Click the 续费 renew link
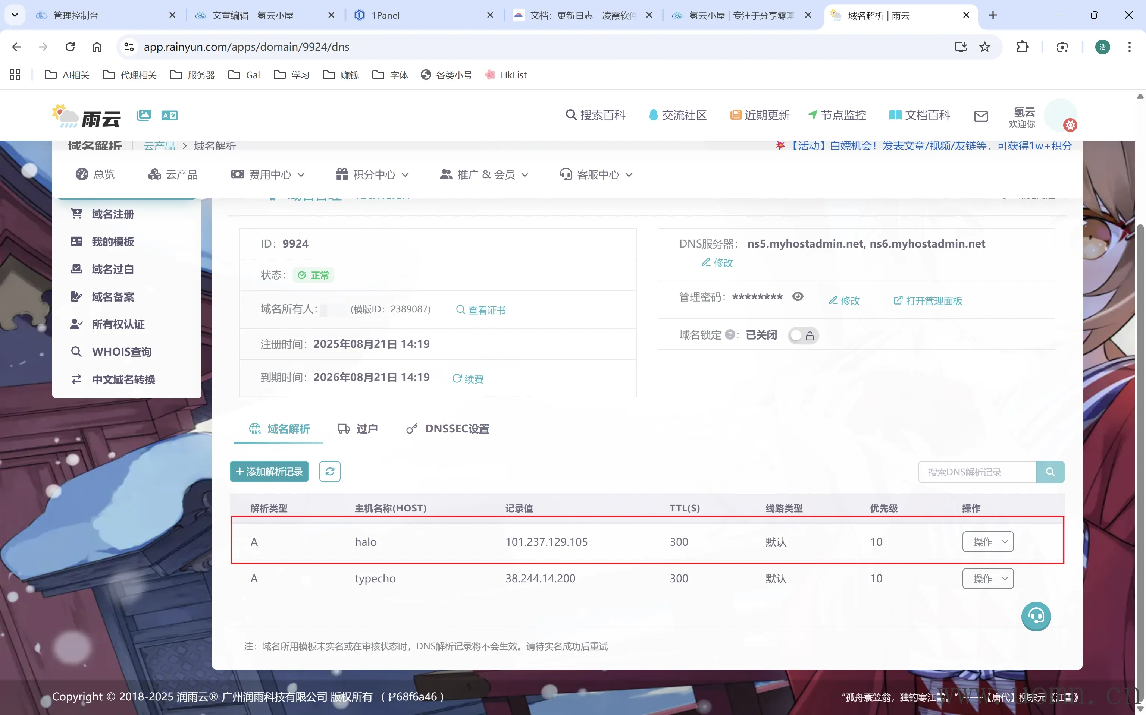 [x=468, y=379]
